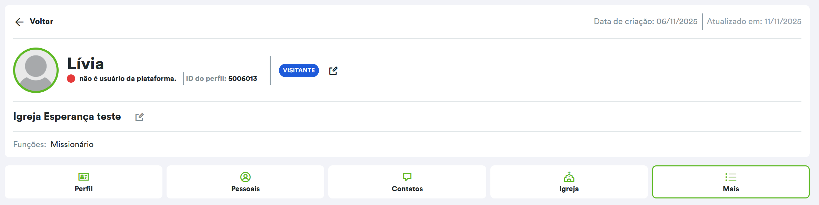Click the back arrow icon
819x205 pixels.
click(19, 22)
